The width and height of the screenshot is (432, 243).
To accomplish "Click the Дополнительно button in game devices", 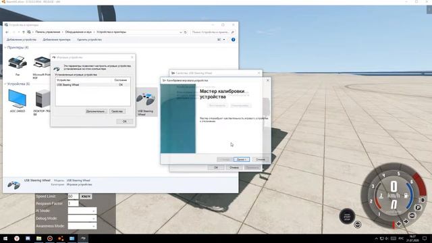I will point(96,111).
